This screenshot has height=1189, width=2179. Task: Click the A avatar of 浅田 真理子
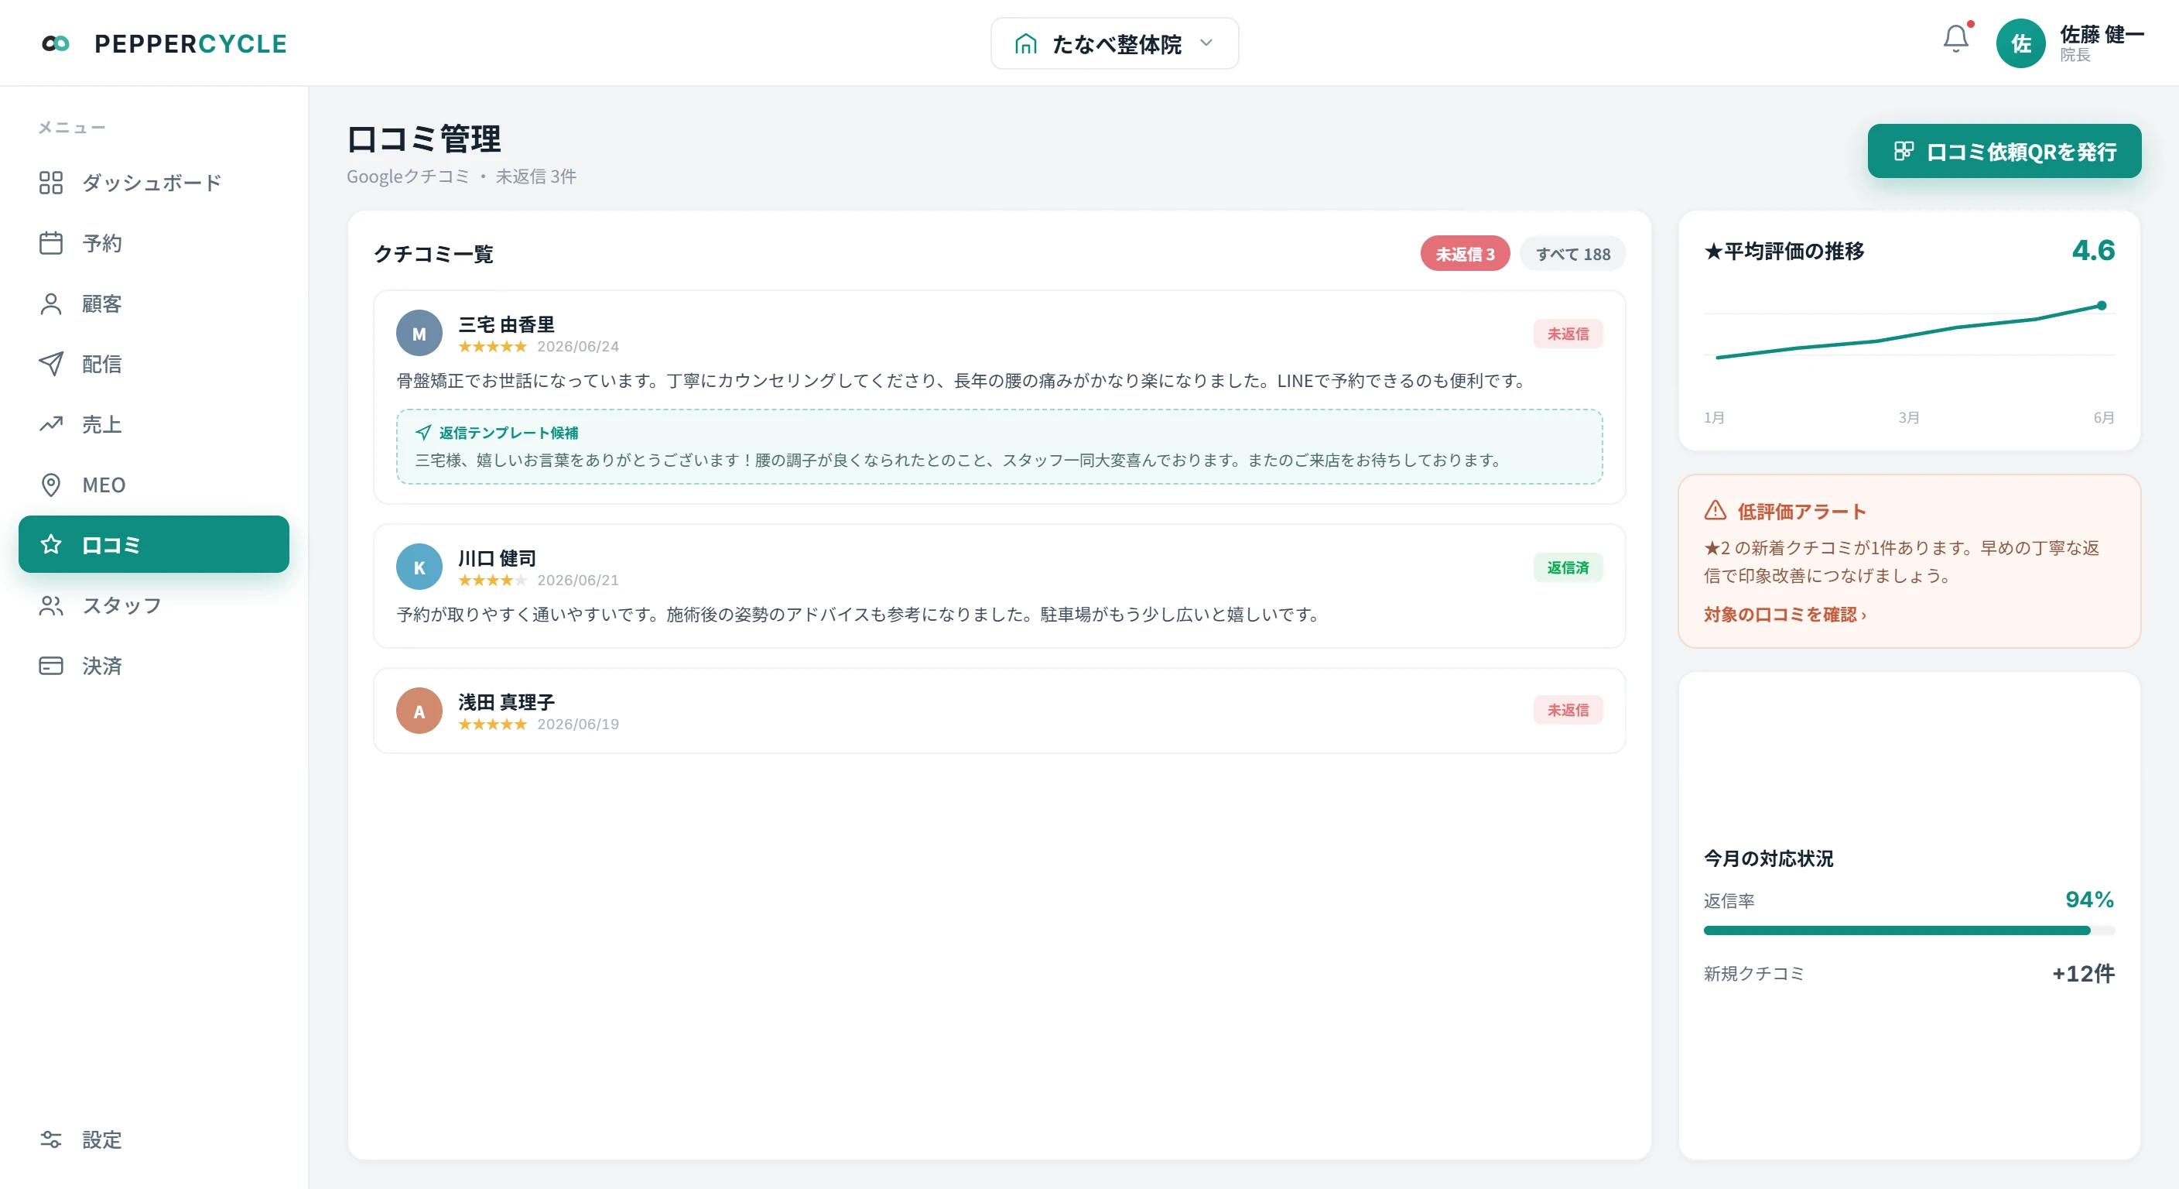[x=419, y=711]
